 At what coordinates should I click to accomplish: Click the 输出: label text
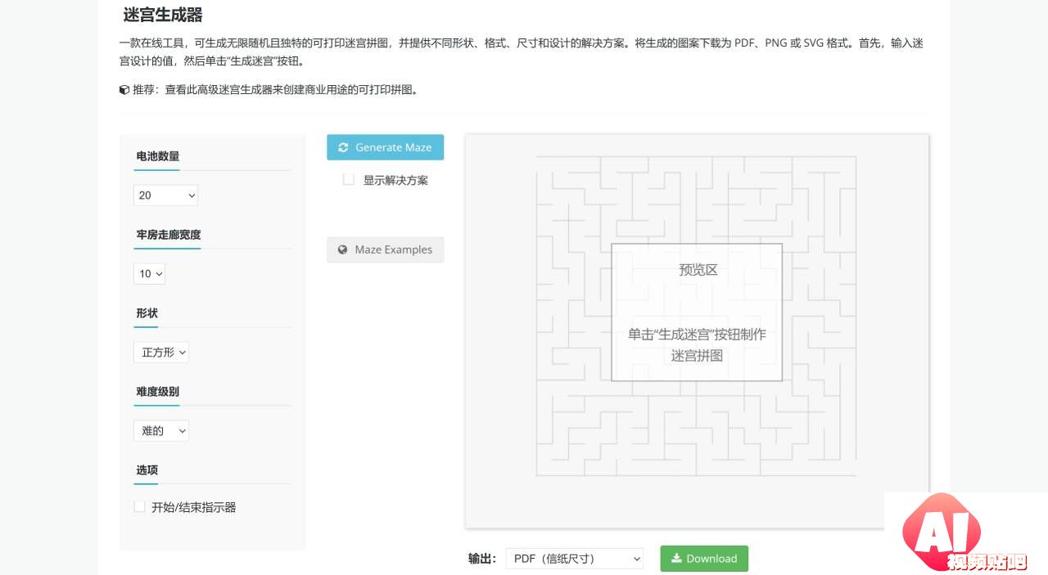click(482, 559)
